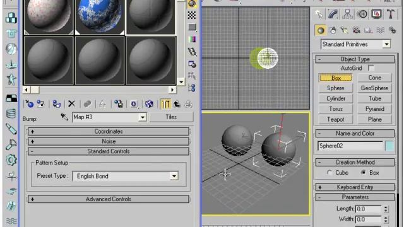404x227 pixels.
Task: Switch to Create panel tab
Action: click(319, 14)
